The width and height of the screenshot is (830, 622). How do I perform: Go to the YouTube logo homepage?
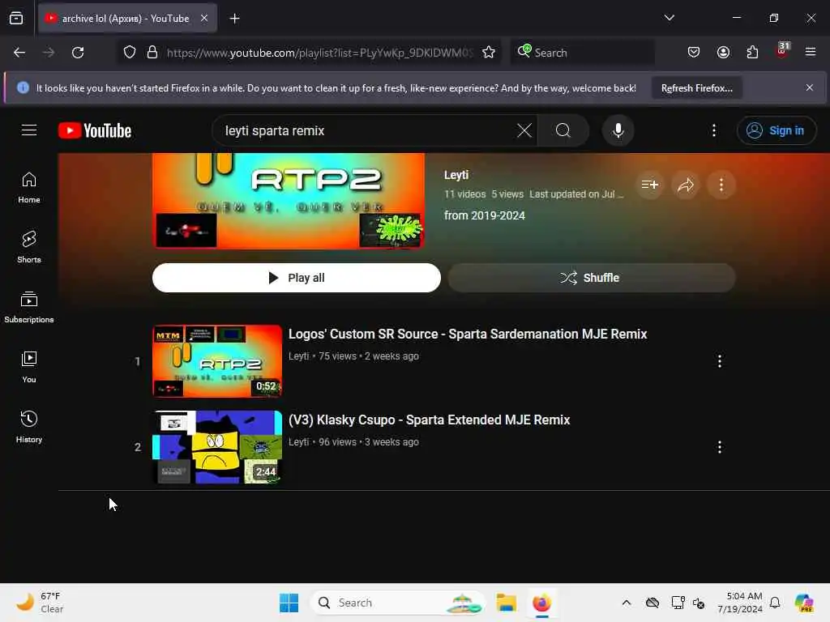(95, 130)
